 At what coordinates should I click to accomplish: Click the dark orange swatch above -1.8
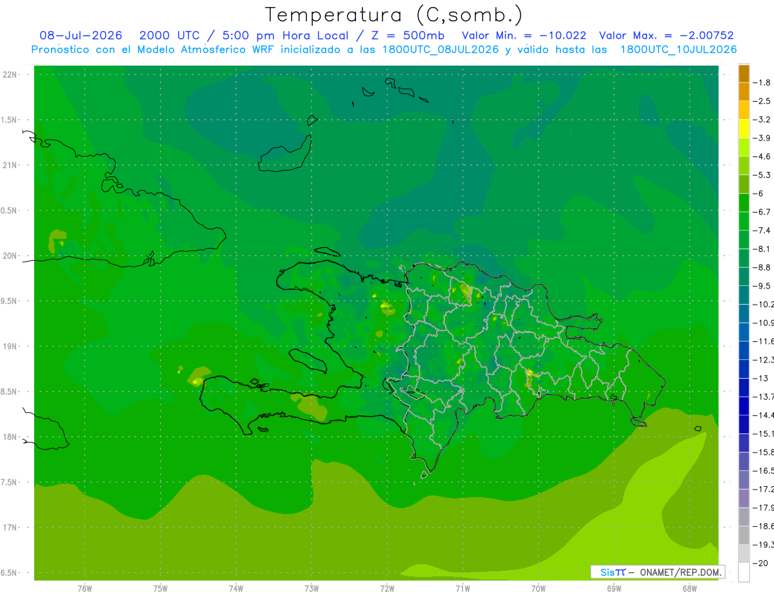(744, 73)
